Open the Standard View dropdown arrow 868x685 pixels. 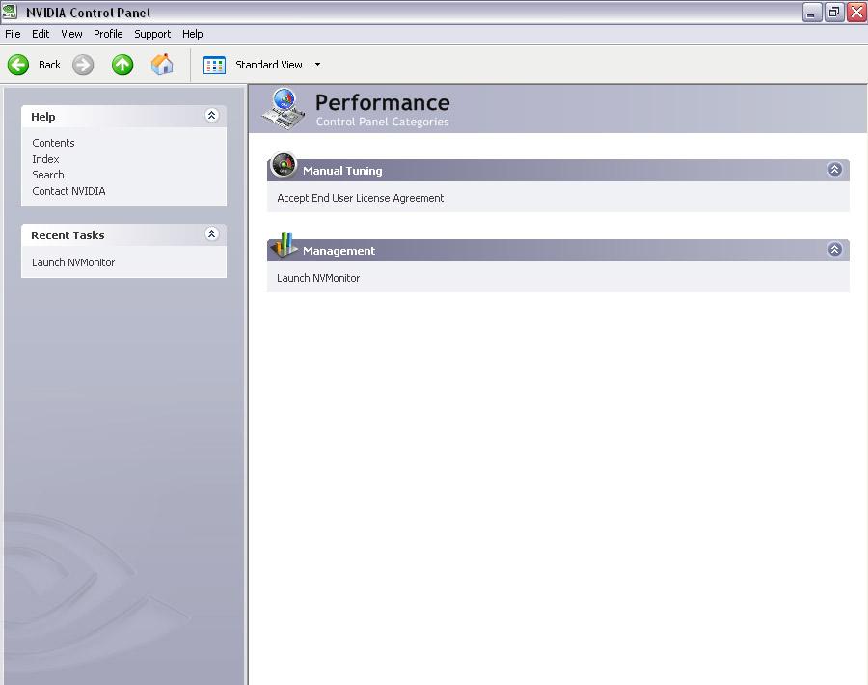tap(317, 65)
